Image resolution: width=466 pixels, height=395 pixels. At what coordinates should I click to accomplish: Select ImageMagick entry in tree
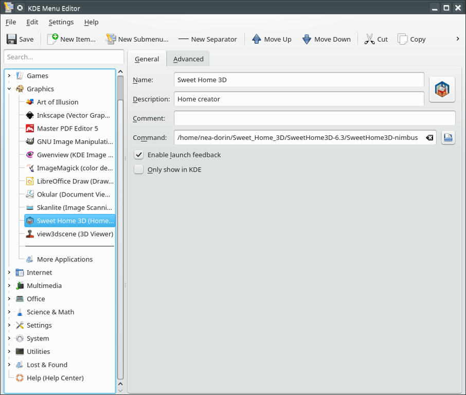click(x=69, y=168)
